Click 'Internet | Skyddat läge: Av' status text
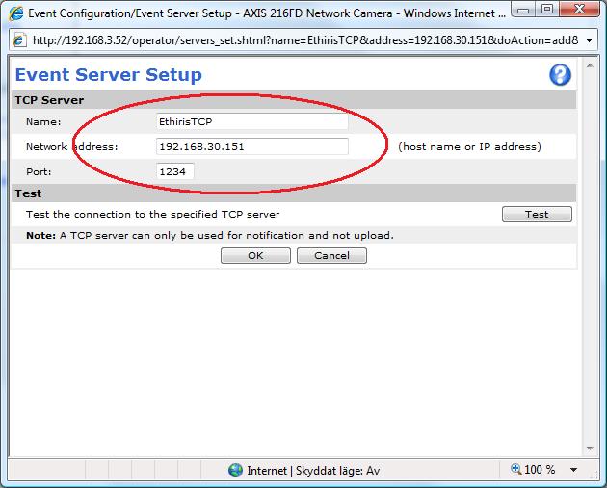 [313, 471]
